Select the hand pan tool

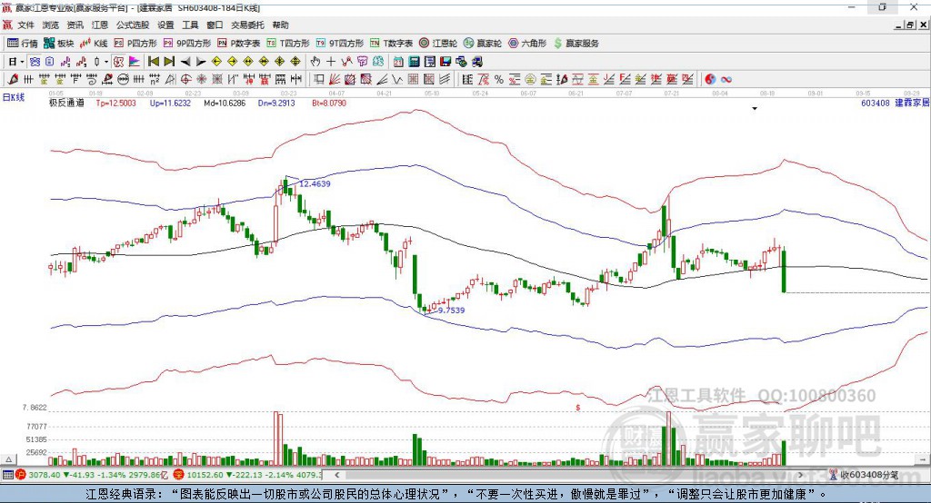click(x=315, y=62)
